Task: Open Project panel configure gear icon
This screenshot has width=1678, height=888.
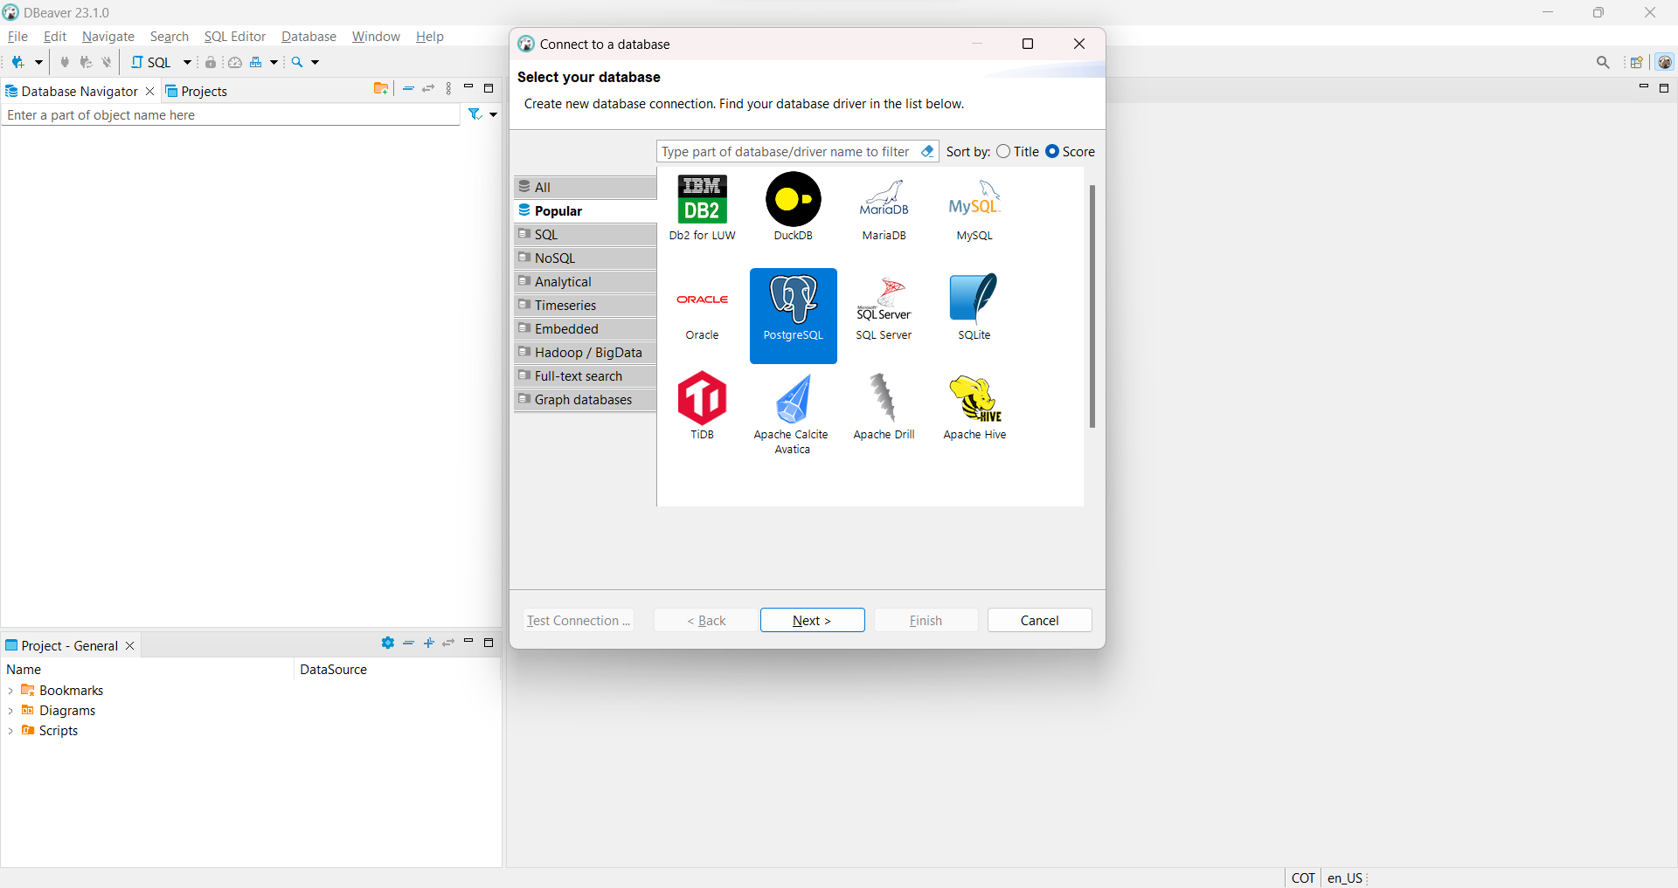Action: click(388, 643)
